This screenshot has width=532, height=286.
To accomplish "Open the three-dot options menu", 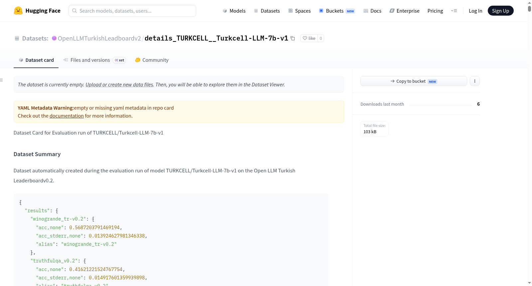I will click(x=475, y=81).
